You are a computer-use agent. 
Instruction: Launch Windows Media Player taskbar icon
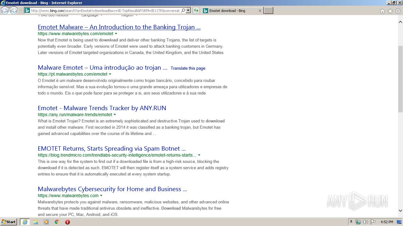[46, 222]
